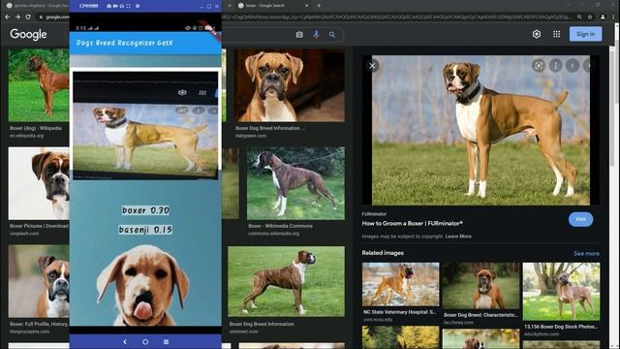Click the video record icon in the mirroring window title bar
620x349 pixels.
point(115,6)
